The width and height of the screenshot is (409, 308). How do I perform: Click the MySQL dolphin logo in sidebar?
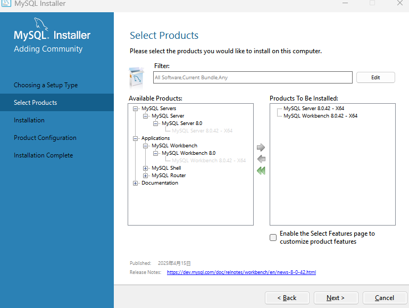coord(41,24)
